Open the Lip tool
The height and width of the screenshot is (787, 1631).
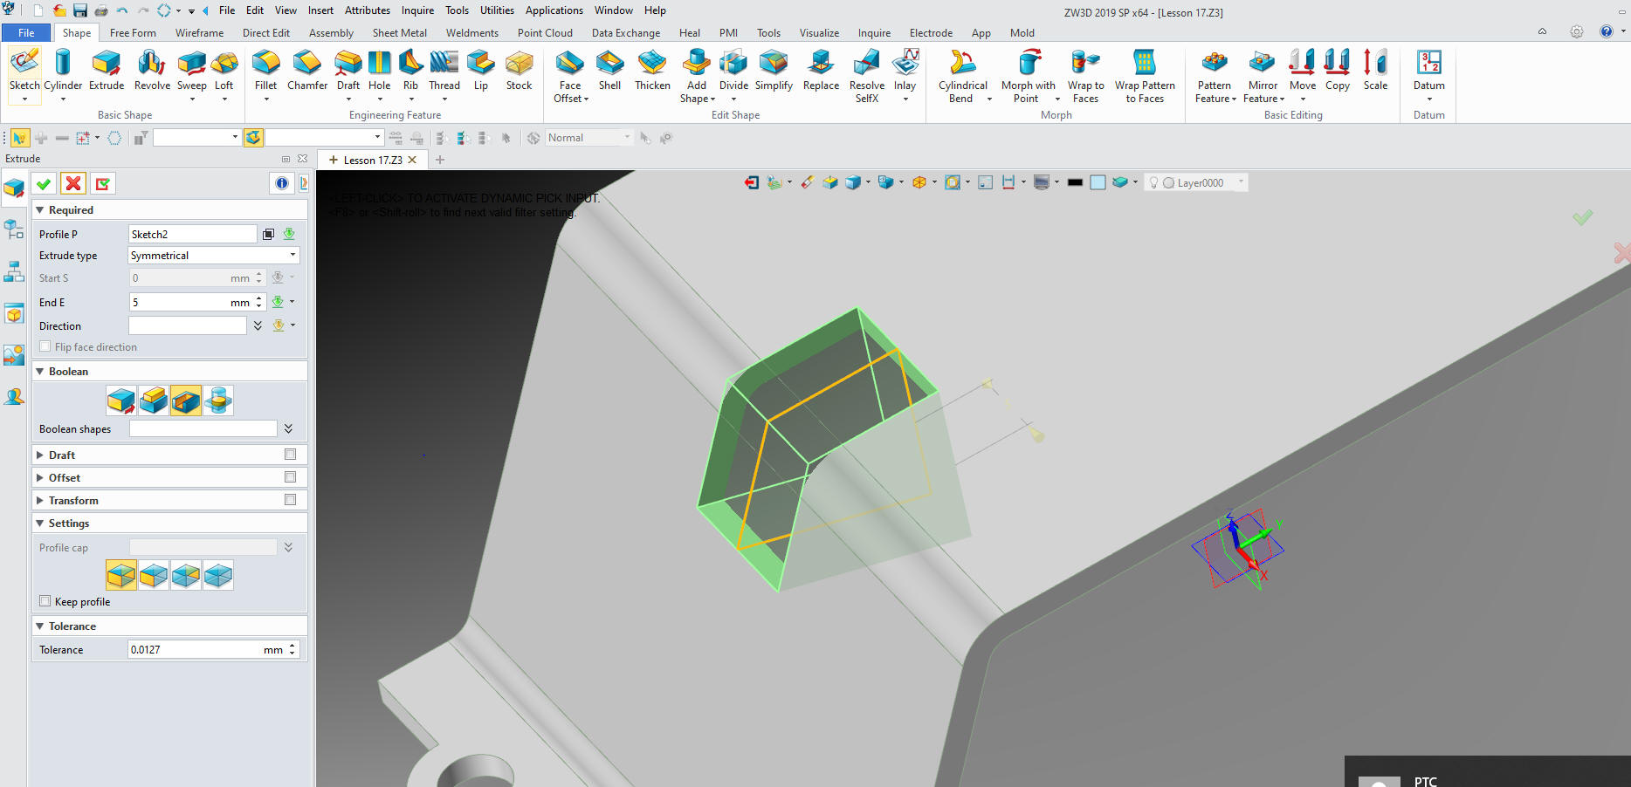coord(481,70)
